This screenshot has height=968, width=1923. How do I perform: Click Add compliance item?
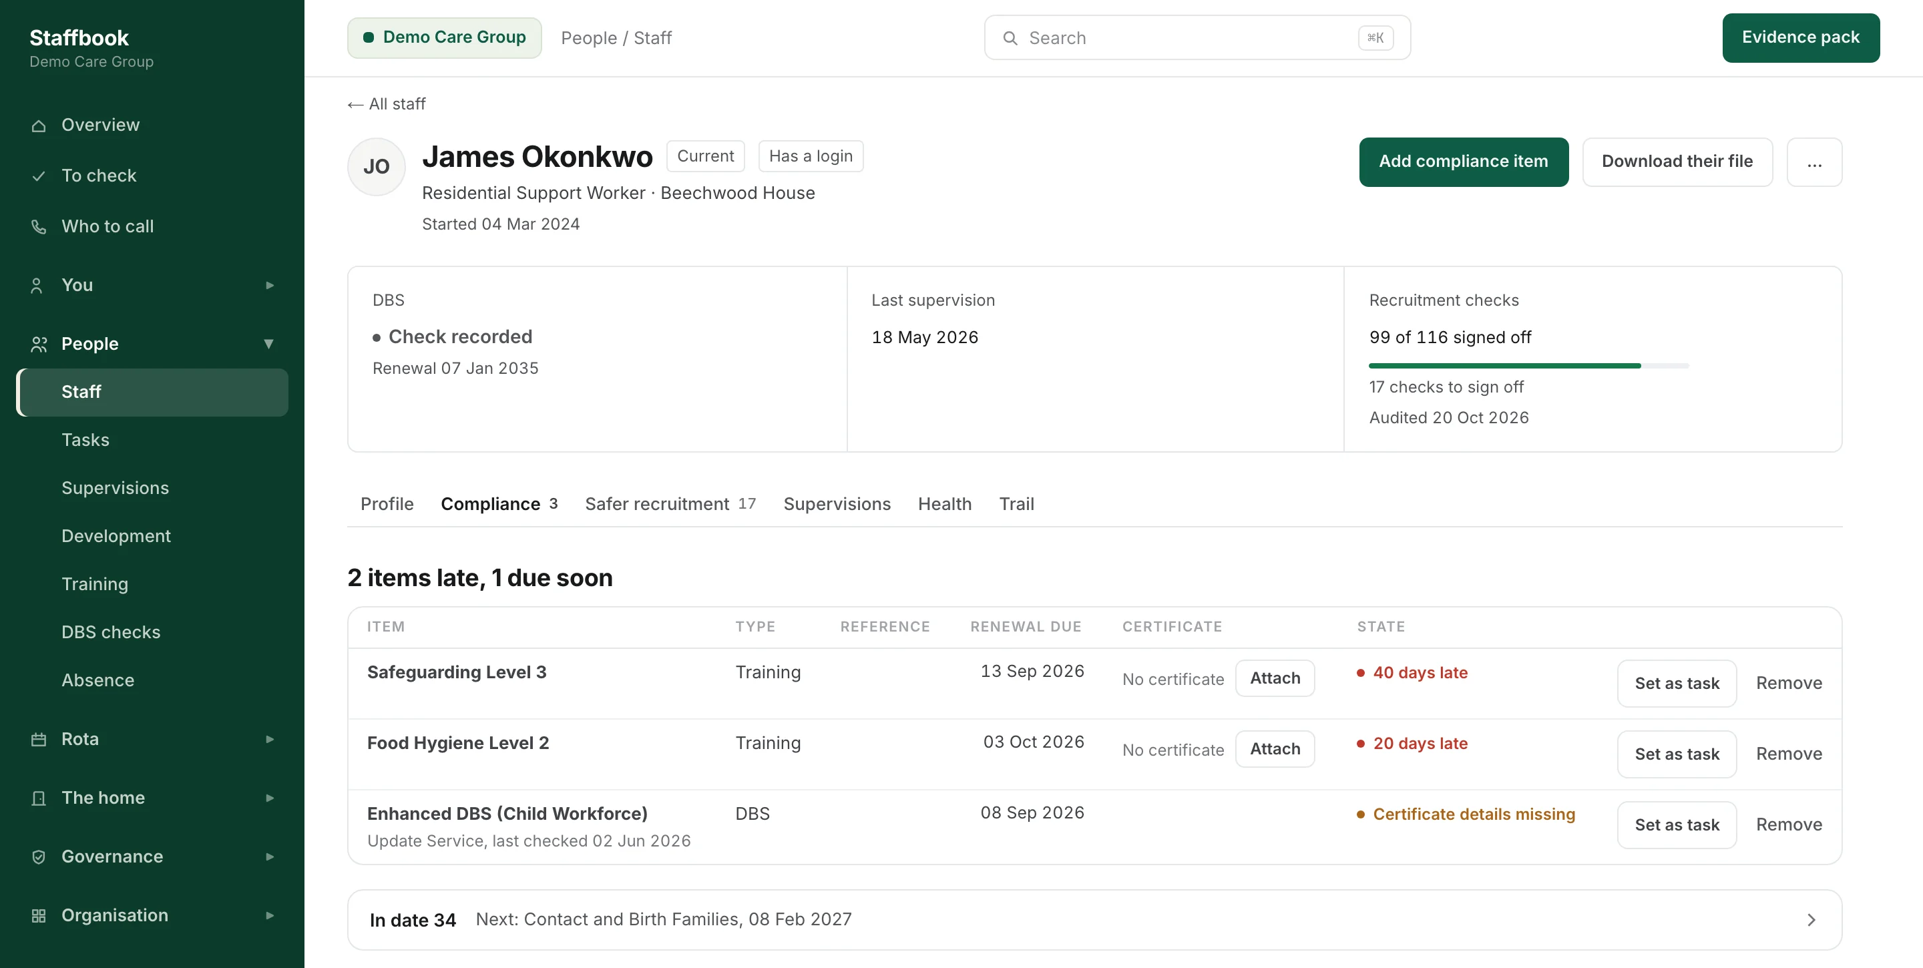pos(1463,162)
